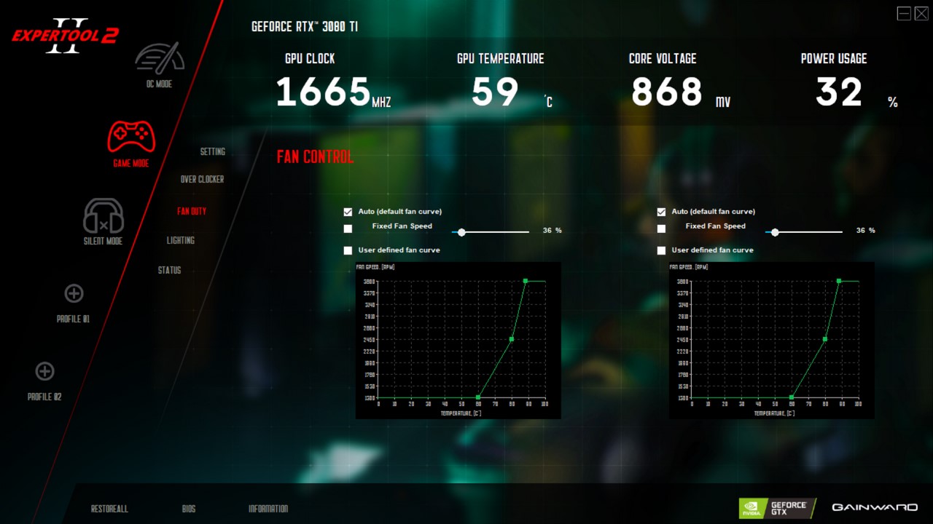The width and height of the screenshot is (933, 524).
Task: Select the OC Mode speedometer icon
Action: coord(159,57)
